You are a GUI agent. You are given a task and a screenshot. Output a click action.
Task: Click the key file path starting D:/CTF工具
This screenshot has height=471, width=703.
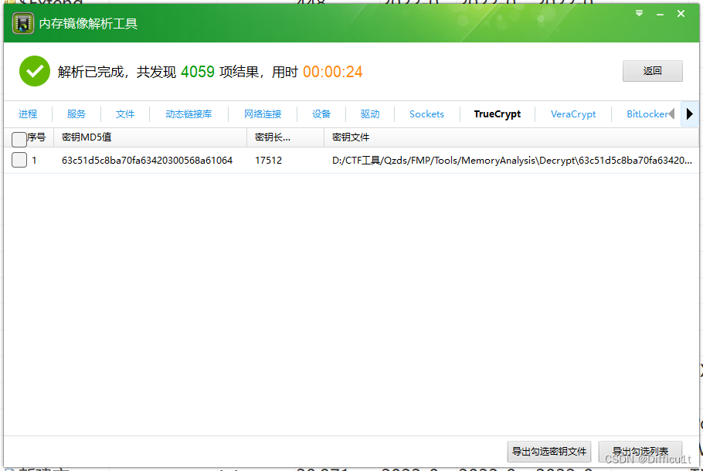point(511,160)
